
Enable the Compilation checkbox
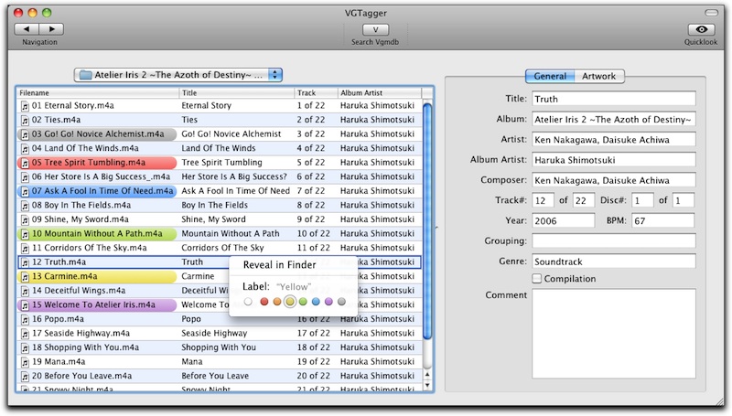[538, 278]
